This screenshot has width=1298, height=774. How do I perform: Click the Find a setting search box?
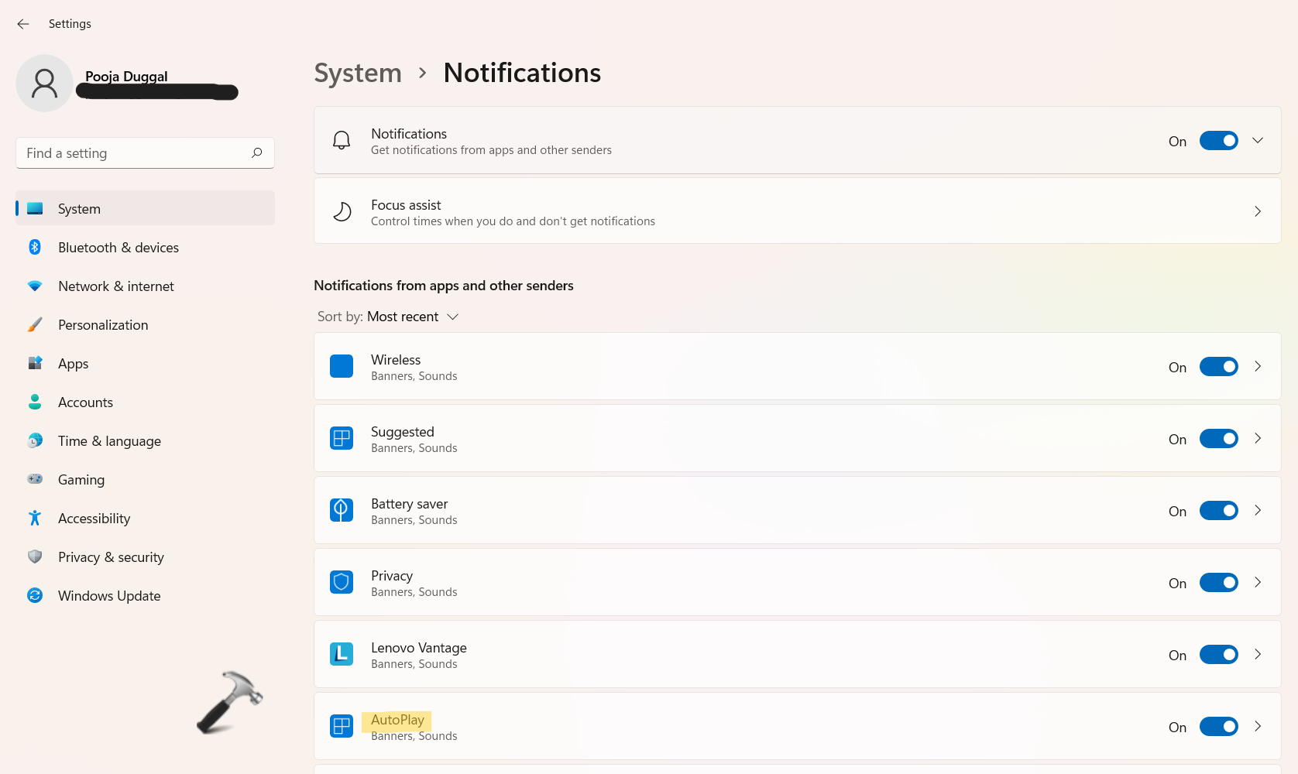click(x=136, y=153)
